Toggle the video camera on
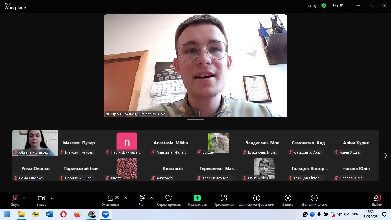 (42, 198)
